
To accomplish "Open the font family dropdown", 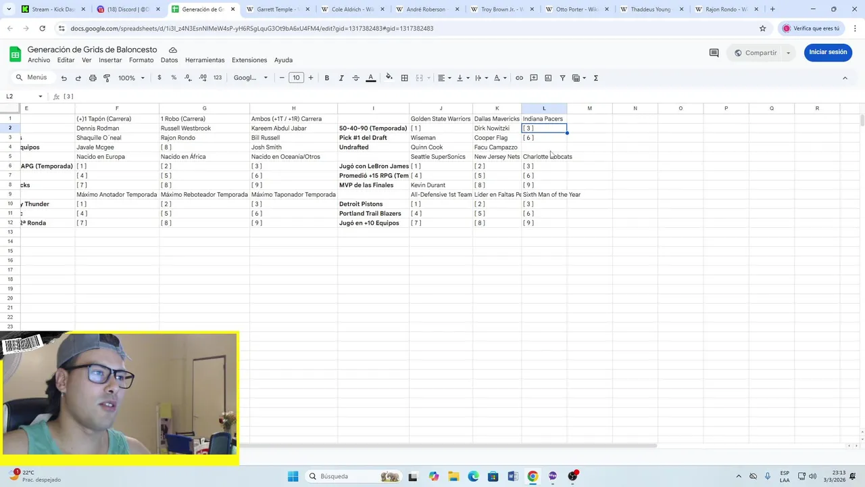I will (x=251, y=78).
